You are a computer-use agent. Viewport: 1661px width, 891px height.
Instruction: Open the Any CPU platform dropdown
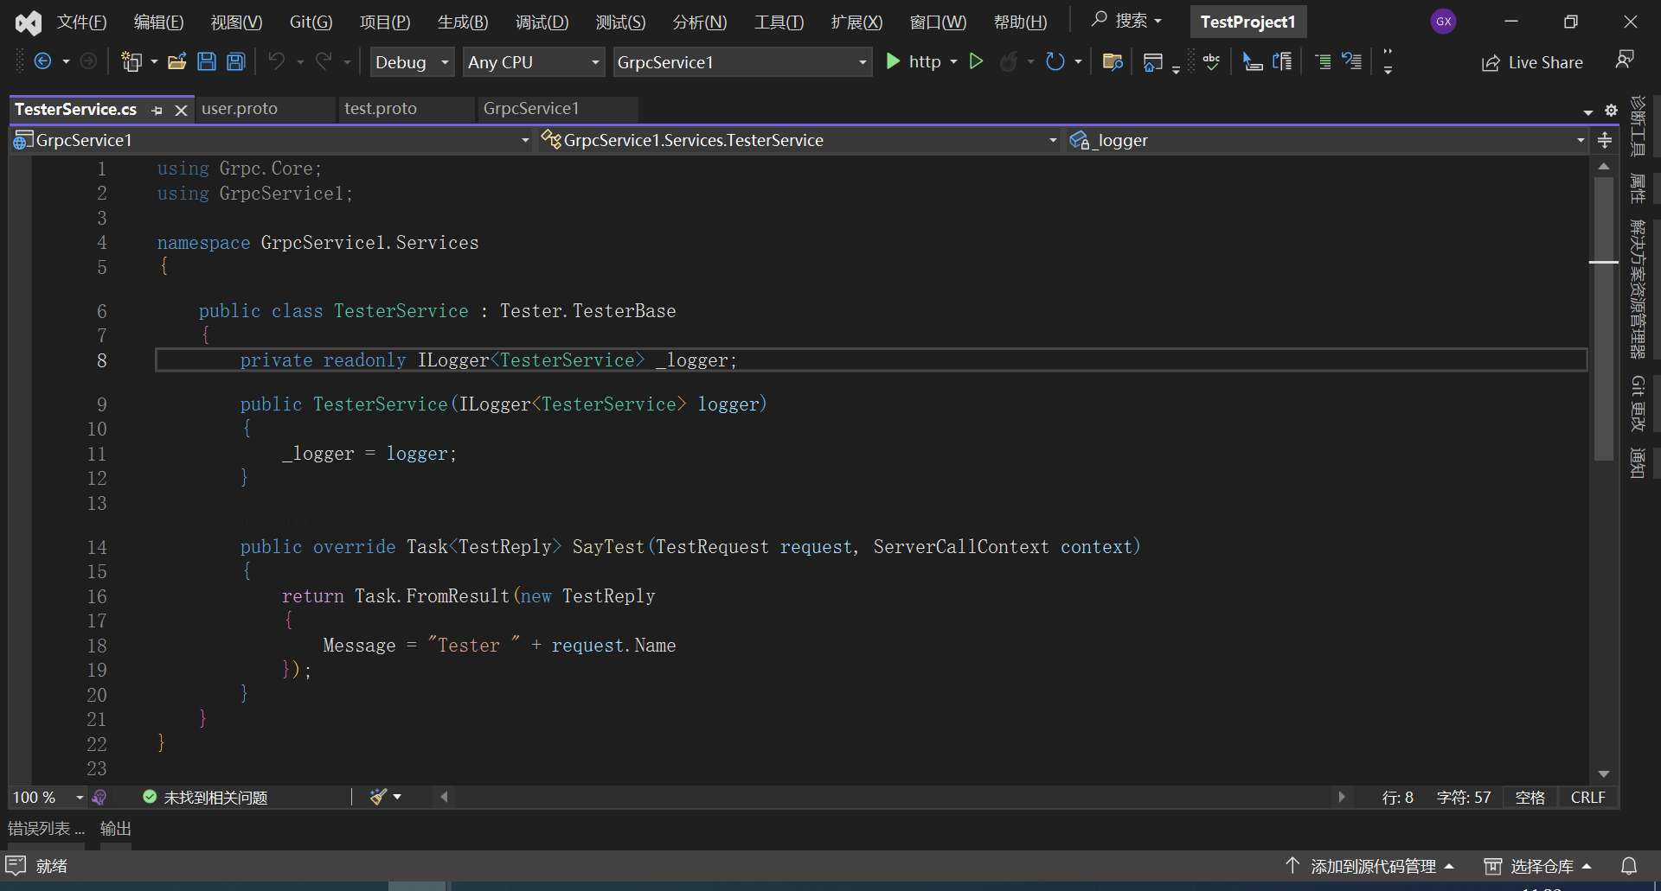click(x=533, y=62)
